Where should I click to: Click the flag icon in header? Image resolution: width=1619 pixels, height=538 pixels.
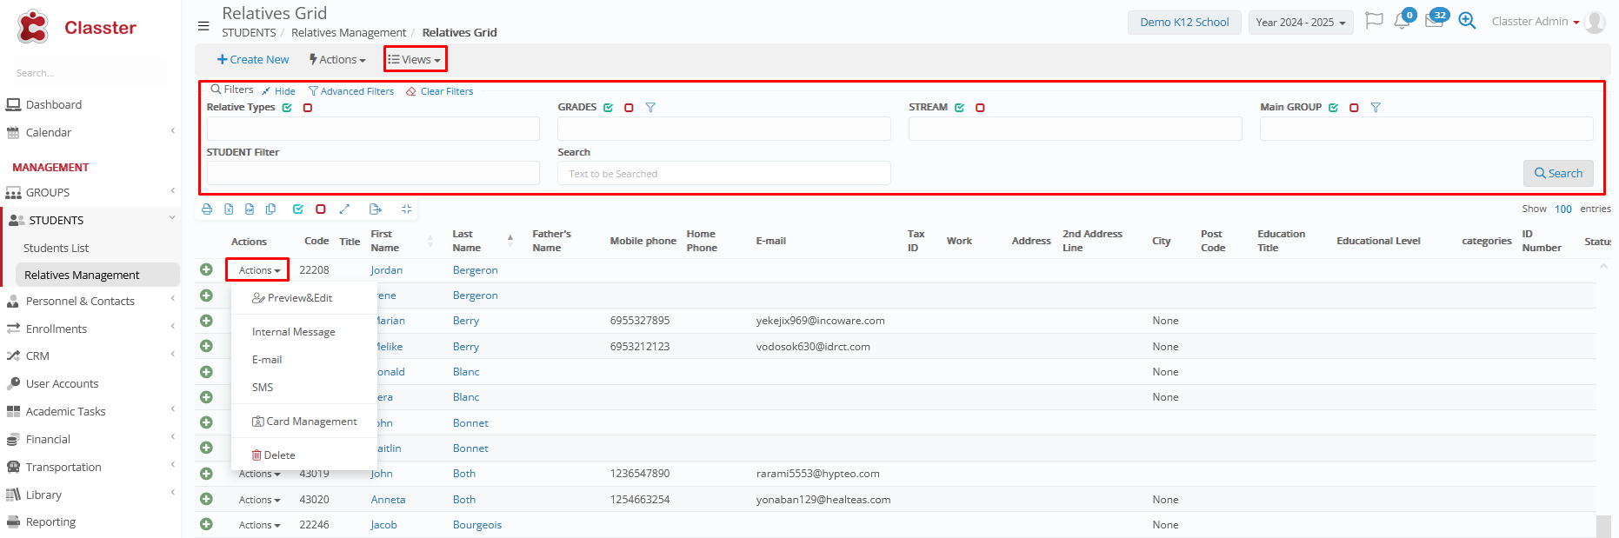[1374, 21]
